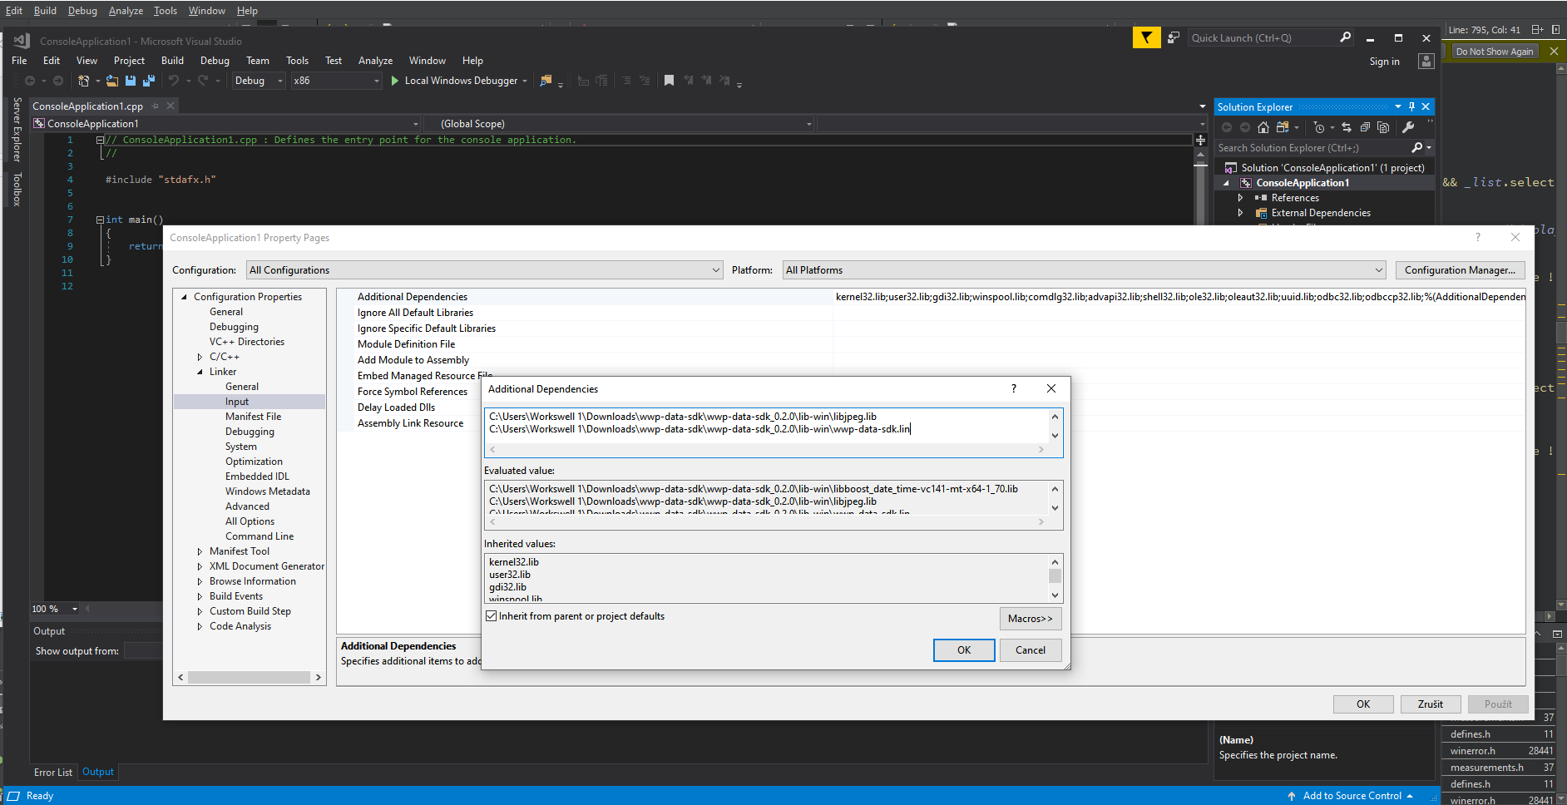Click Sign in link
The width and height of the screenshot is (1567, 805).
click(x=1385, y=62)
